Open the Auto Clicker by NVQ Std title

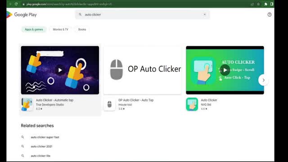(209, 100)
